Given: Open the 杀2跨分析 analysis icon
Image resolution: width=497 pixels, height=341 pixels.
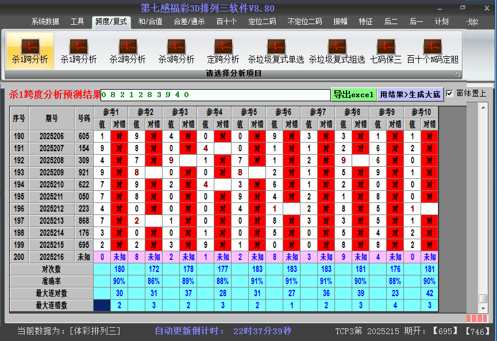Looking at the screenshot, I should point(128,51).
